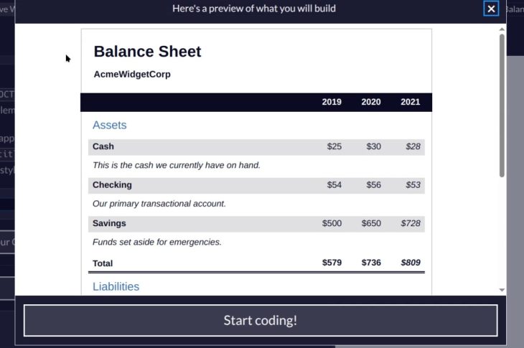The image size is (524, 348).
Task: Click the 2021 column header
Action: click(411, 102)
